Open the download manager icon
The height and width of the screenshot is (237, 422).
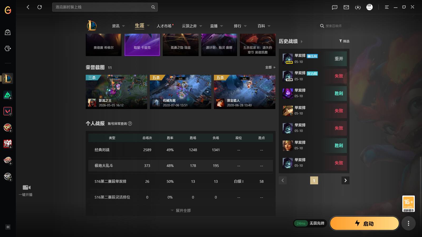pos(358,7)
